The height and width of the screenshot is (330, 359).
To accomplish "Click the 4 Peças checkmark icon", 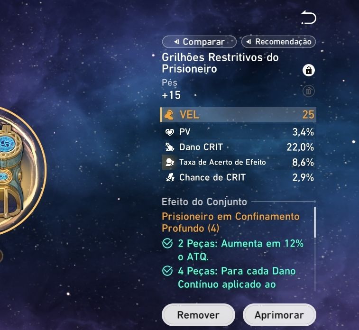I will coord(167,271).
